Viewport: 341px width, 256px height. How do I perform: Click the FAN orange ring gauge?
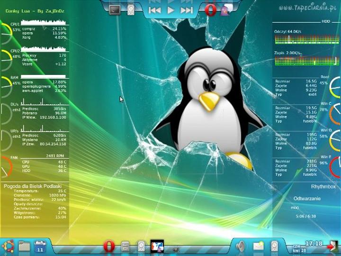click(7, 167)
